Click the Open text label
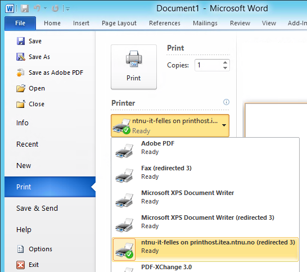The width and height of the screenshot is (307, 272). [x=37, y=88]
